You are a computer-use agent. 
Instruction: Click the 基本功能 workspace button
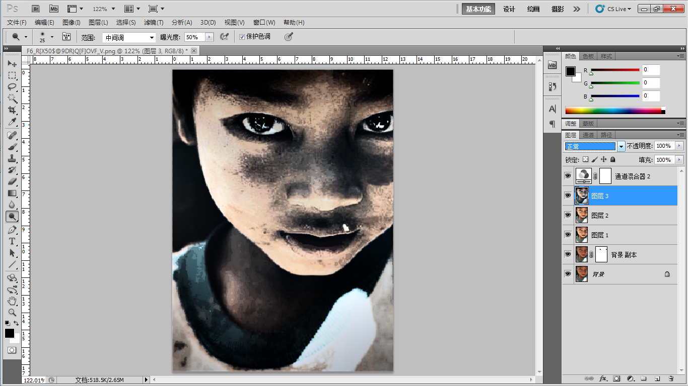point(478,9)
